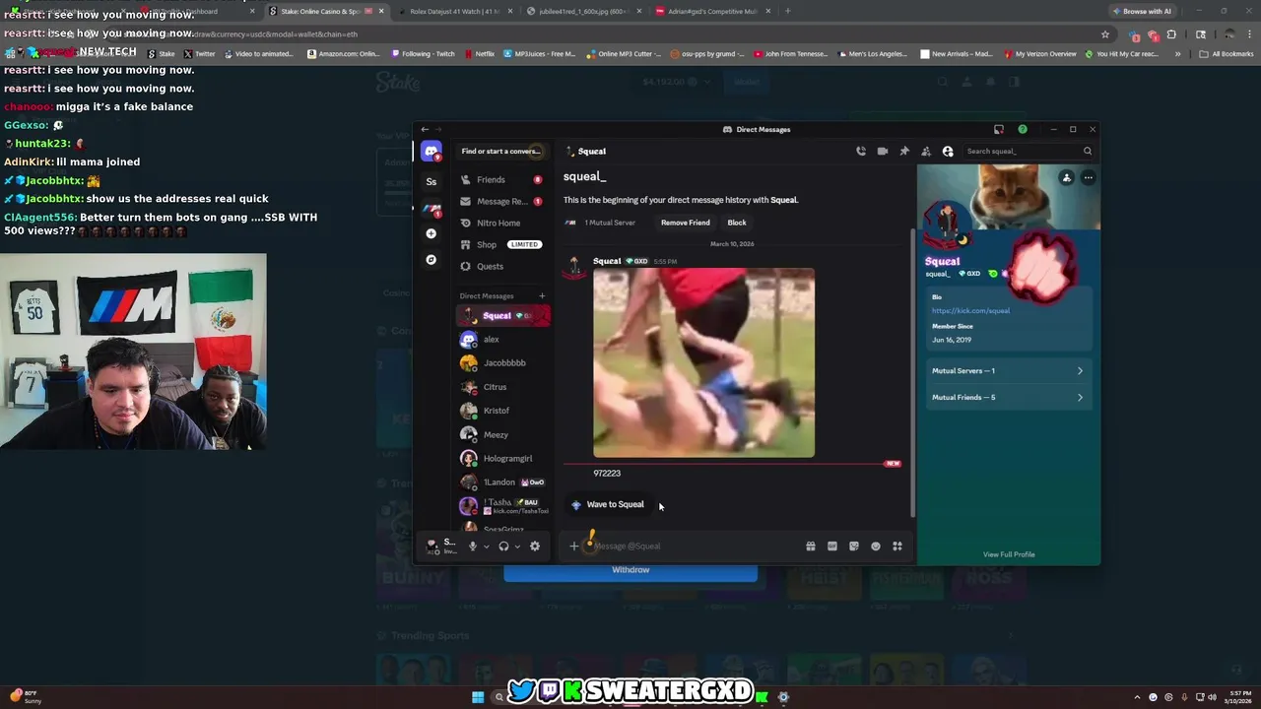
Task: Select Squeal in direct messages list
Action: point(503,315)
